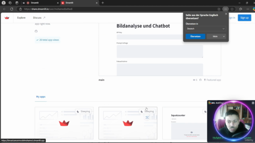Close the first Streamlit browser tab
Image resolution: width=255 pixels, height=143 pixels.
(58, 3)
